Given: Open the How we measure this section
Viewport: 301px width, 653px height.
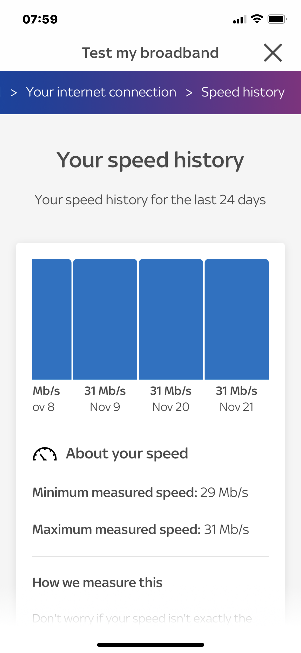Looking at the screenshot, I should coord(98,583).
